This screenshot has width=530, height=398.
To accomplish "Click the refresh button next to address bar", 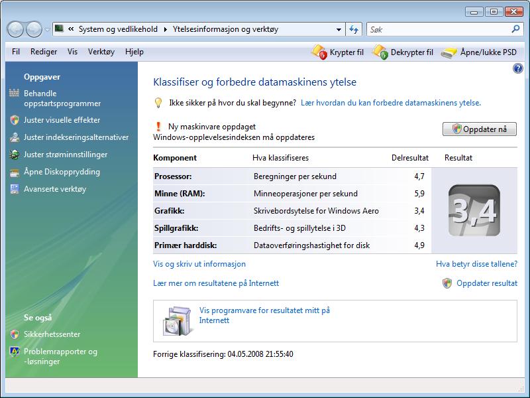I will pos(354,29).
